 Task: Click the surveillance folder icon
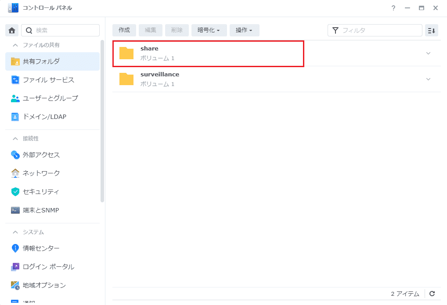(126, 79)
